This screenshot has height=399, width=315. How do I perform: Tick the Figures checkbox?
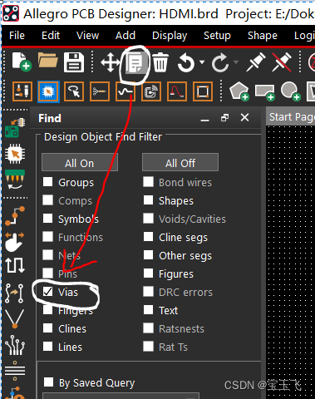coord(148,273)
